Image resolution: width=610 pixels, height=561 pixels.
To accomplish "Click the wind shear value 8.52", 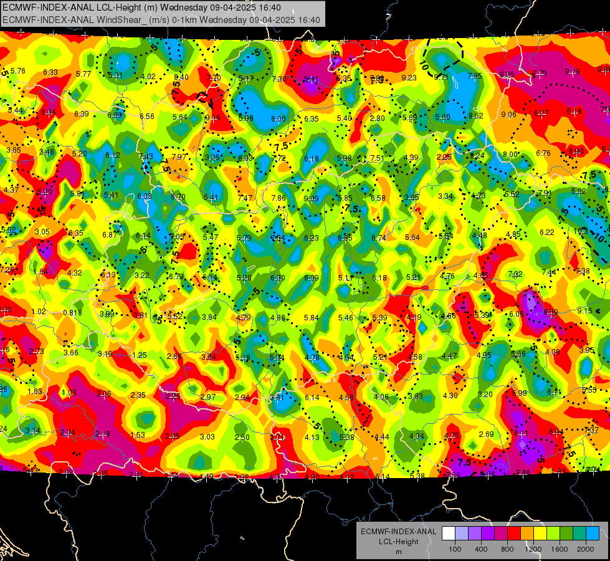I will pos(476,115).
